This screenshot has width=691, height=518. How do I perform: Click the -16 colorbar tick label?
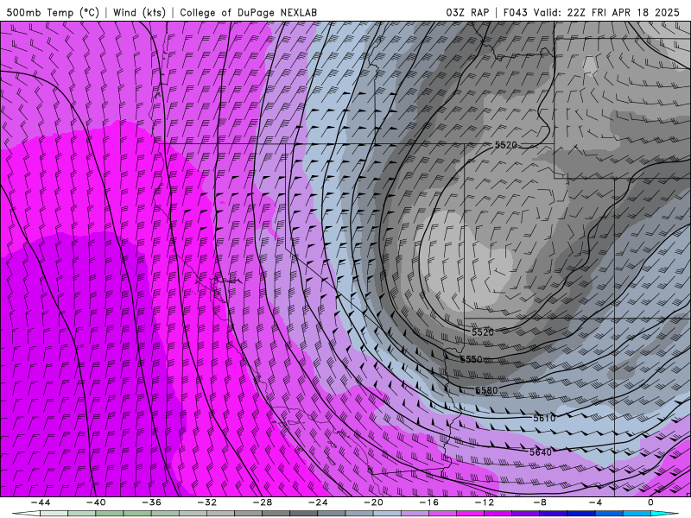click(428, 502)
